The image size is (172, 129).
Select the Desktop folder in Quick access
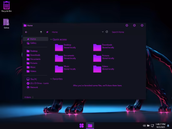(65, 47)
